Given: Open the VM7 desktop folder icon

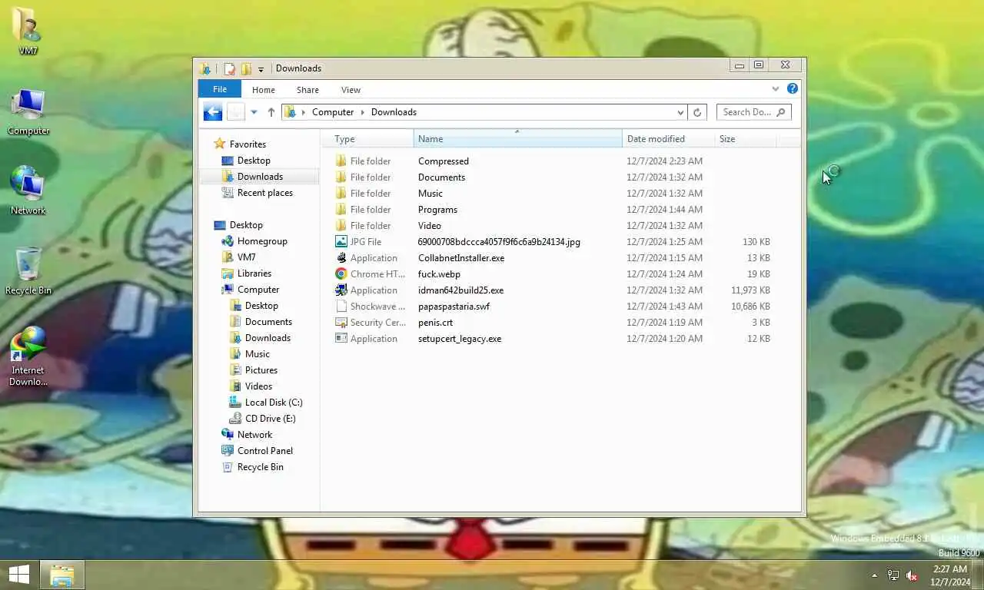Looking at the screenshot, I should coord(28,31).
